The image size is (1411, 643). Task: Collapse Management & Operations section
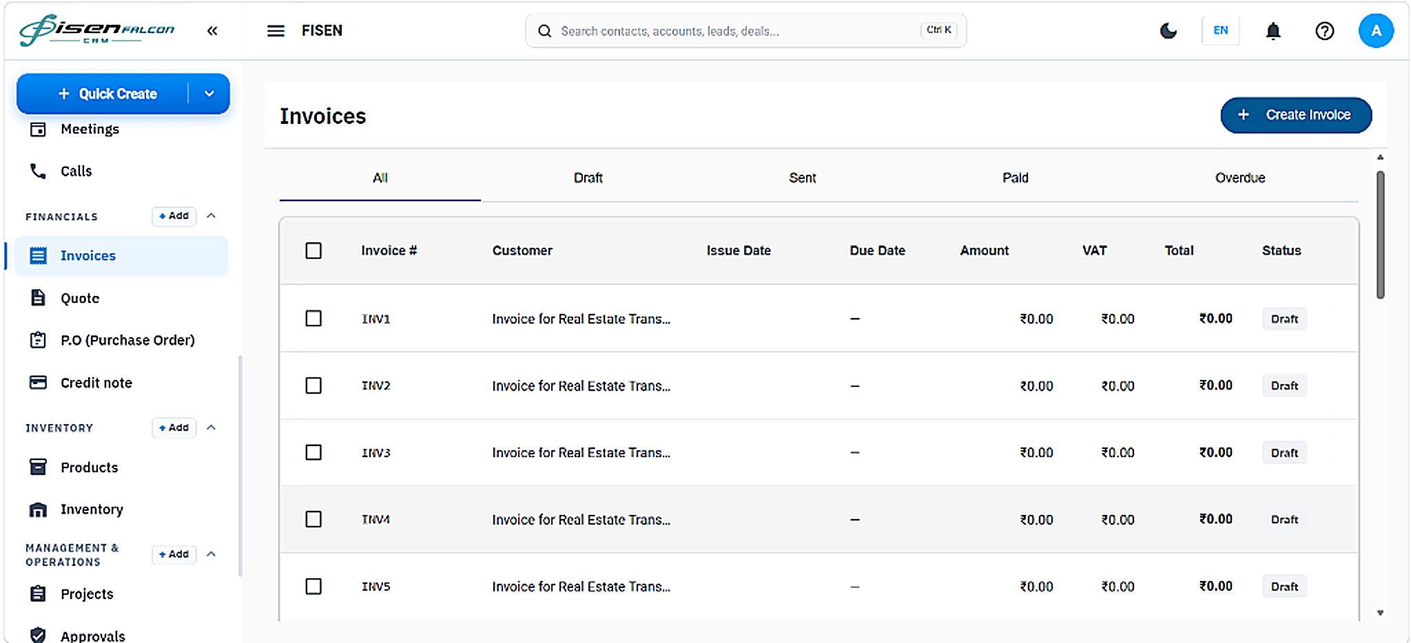tap(212, 554)
